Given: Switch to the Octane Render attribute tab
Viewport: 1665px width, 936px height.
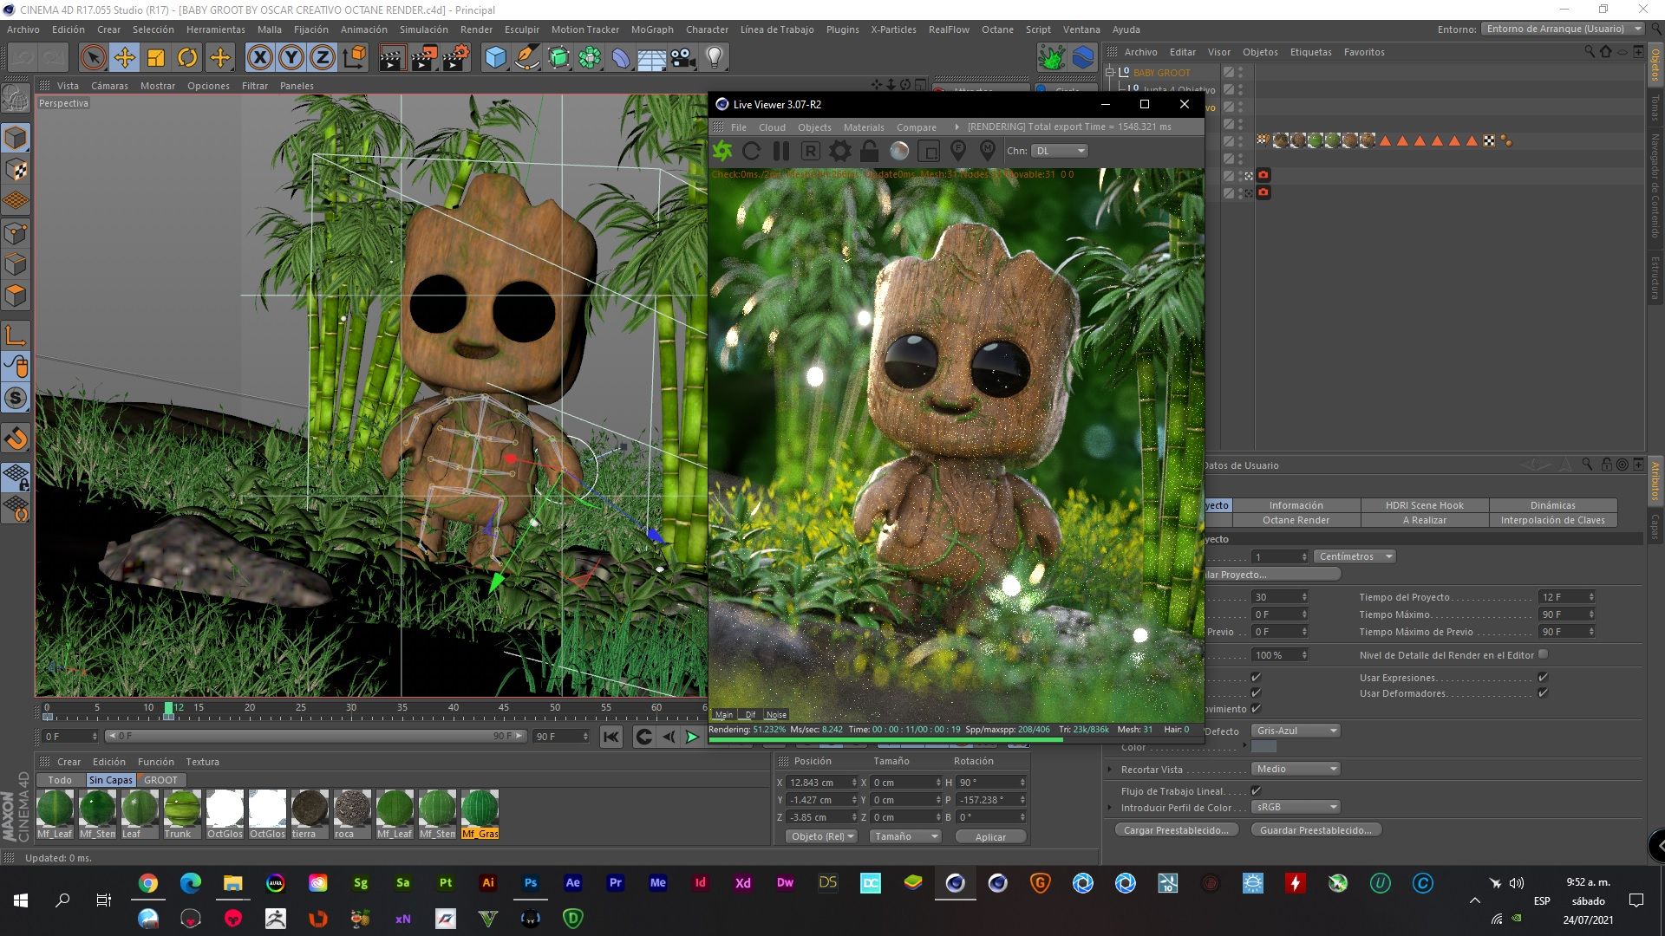Looking at the screenshot, I should tap(1296, 520).
